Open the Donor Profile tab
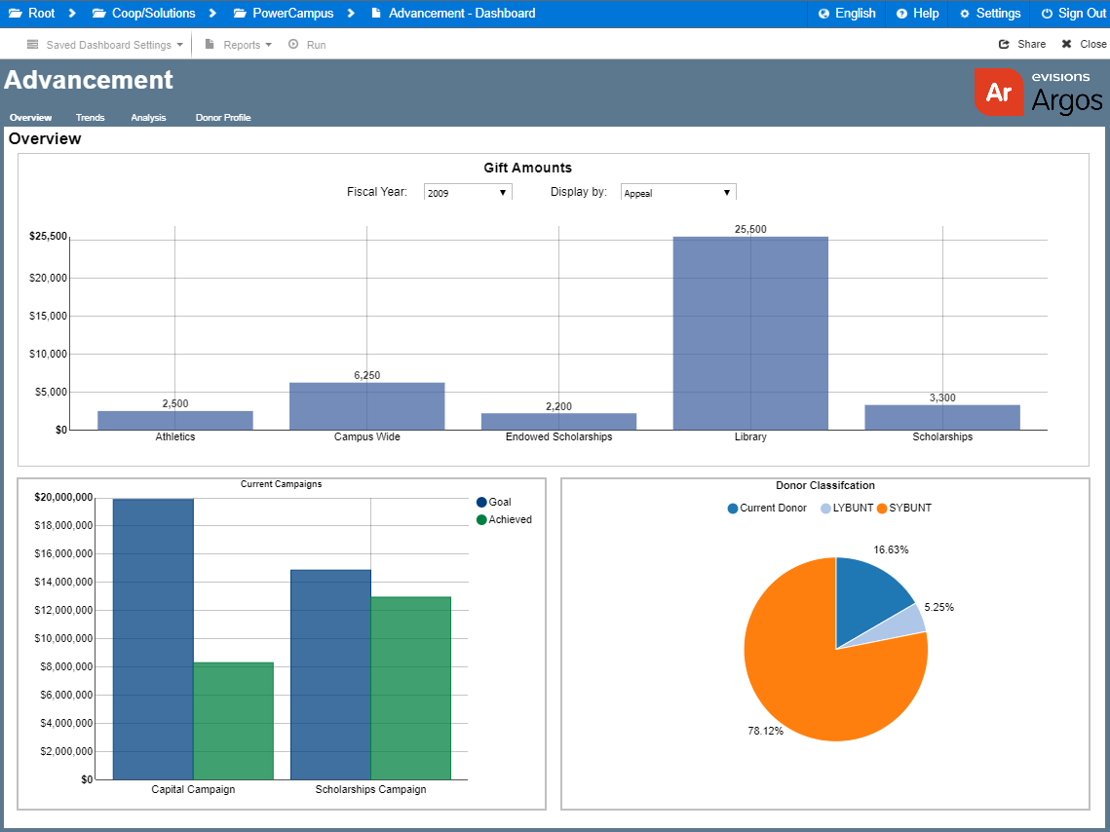 pyautogui.click(x=223, y=118)
